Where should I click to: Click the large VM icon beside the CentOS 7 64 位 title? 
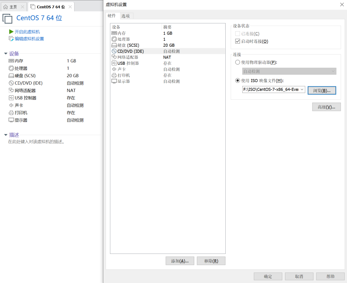click(x=7, y=18)
